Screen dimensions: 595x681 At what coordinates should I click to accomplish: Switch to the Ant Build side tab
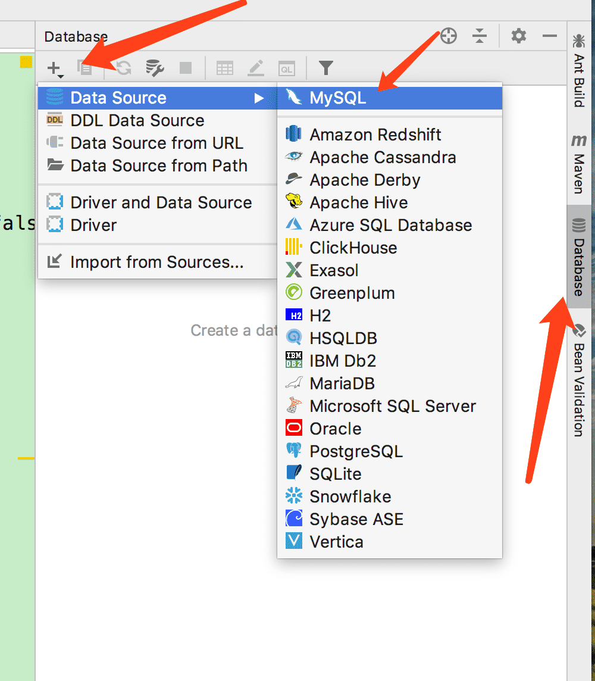pos(578,71)
